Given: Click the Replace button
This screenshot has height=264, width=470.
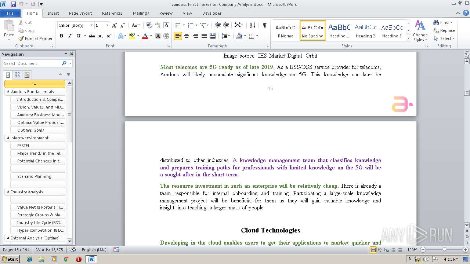Looking at the screenshot, I should [x=444, y=30].
